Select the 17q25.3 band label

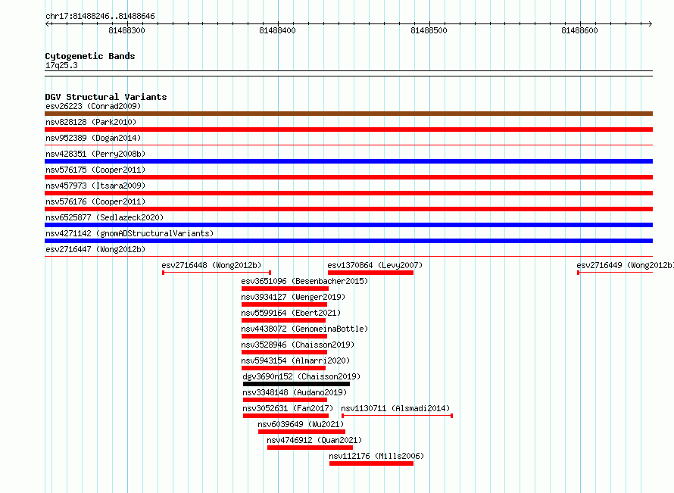tap(61, 65)
